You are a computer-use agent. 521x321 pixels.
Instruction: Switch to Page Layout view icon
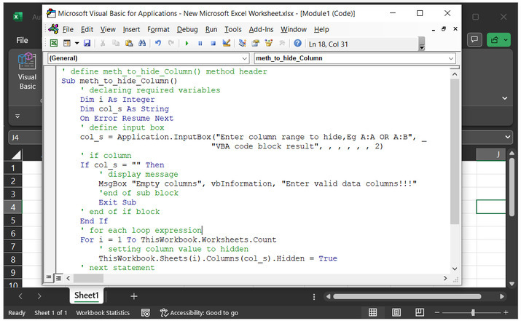[x=396, y=312]
